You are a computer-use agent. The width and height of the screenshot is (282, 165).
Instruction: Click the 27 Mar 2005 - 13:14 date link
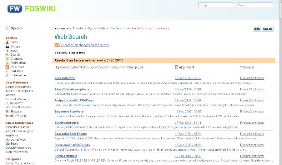coord(188,123)
